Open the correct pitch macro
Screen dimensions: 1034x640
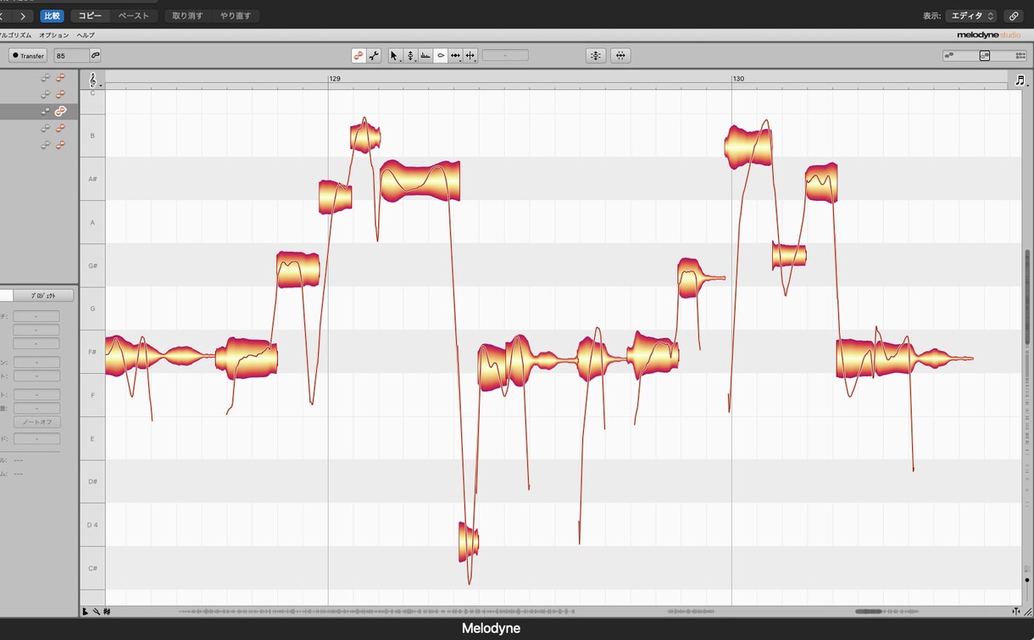coord(596,56)
